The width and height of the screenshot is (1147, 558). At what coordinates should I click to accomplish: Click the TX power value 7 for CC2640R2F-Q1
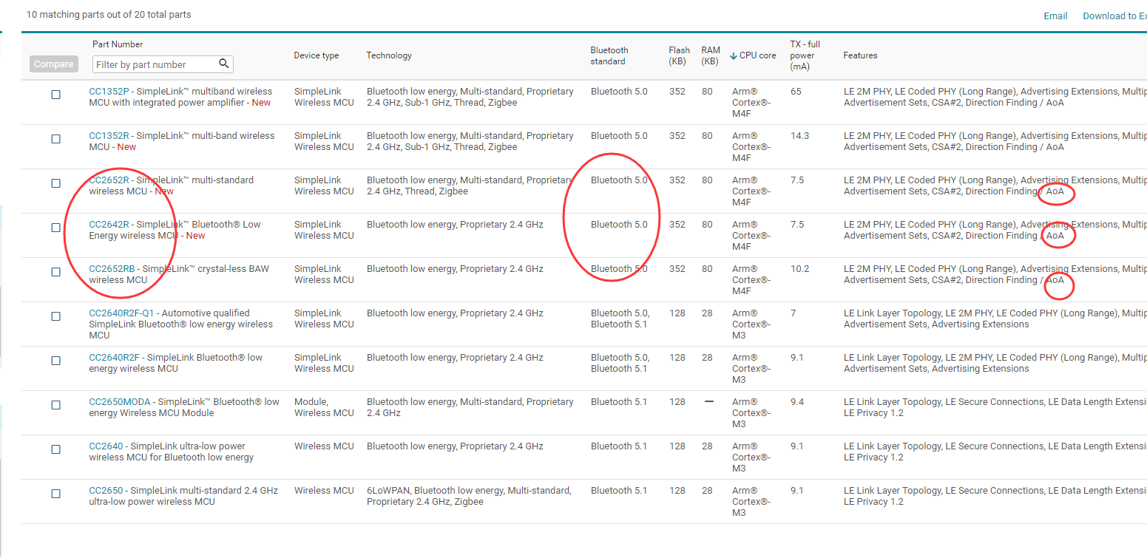[793, 313]
